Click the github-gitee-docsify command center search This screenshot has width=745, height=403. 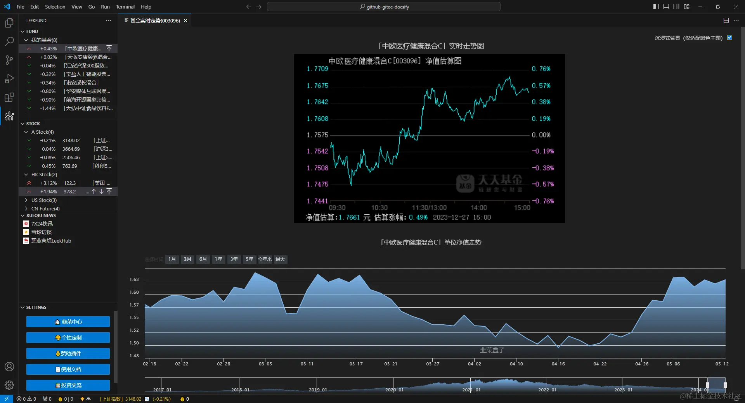(384, 7)
